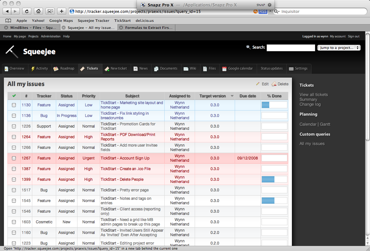Create a New ticket via its plus icon

click(107, 69)
